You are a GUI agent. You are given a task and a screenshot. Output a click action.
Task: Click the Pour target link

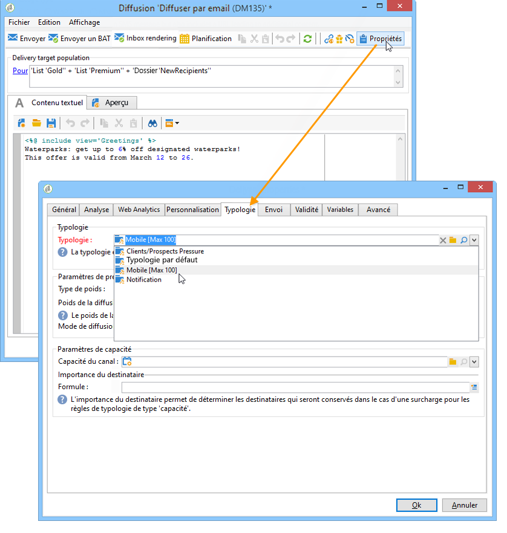(20, 71)
